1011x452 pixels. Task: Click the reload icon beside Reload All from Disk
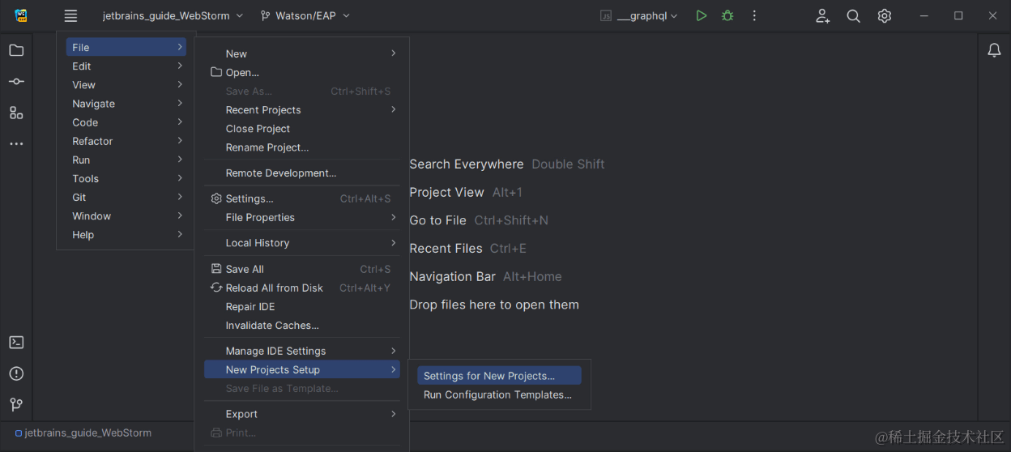[216, 288]
